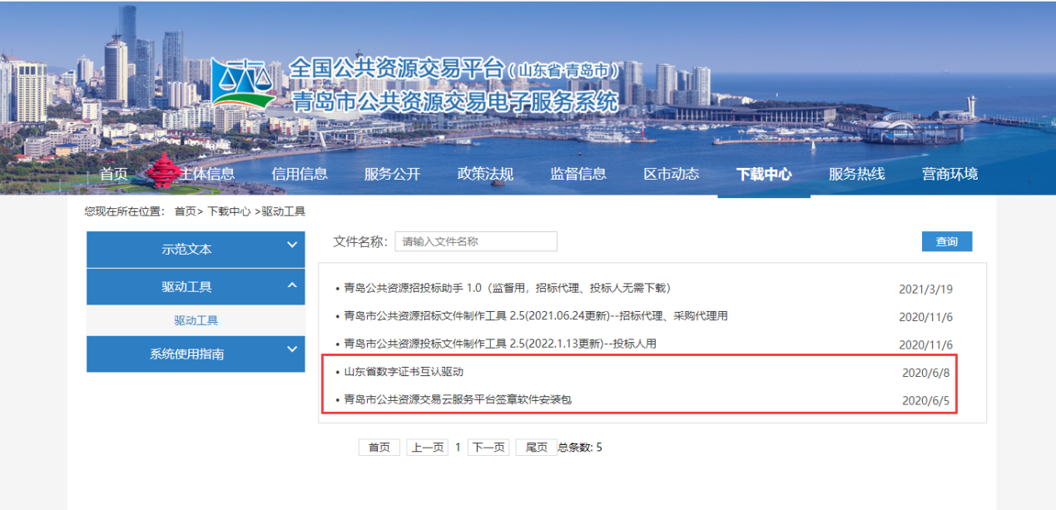1056x510 pixels.
Task: Expand the 系统使用指南 sidebar section
Action: tap(196, 354)
